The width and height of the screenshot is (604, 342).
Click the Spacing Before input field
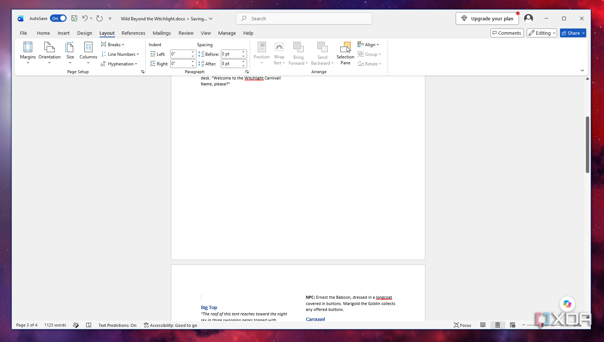(x=231, y=54)
